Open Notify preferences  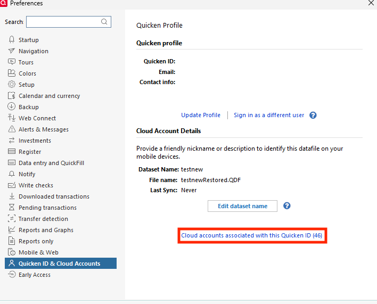click(x=27, y=174)
